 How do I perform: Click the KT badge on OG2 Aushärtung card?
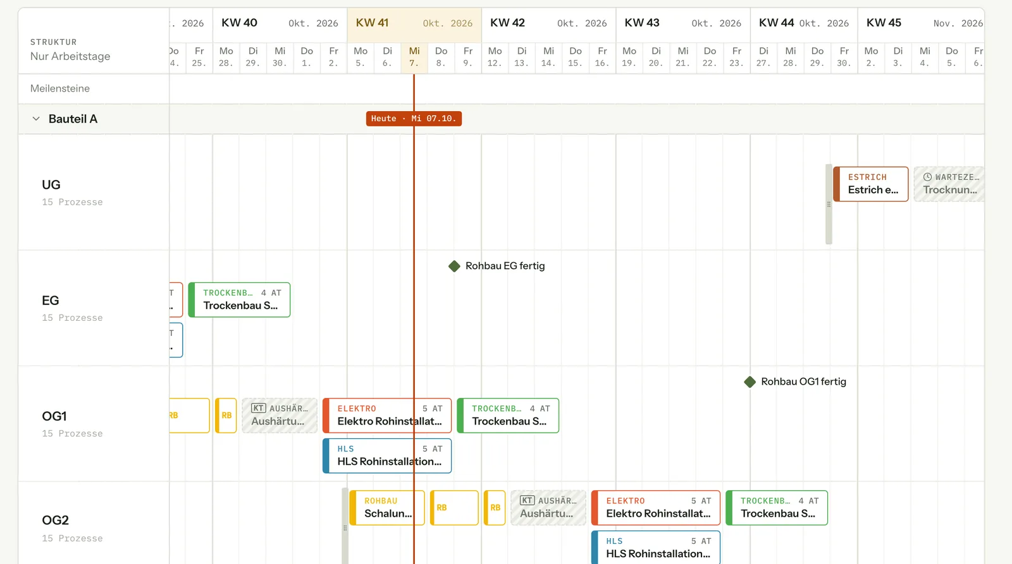pyautogui.click(x=527, y=500)
